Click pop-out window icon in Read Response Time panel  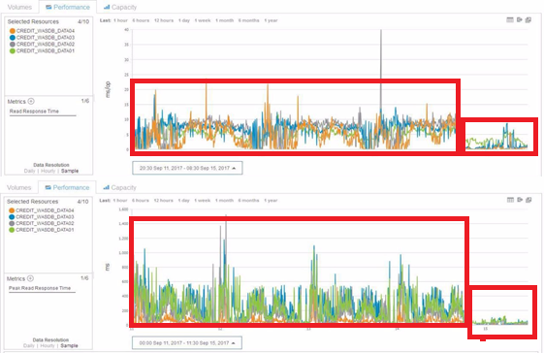point(528,20)
